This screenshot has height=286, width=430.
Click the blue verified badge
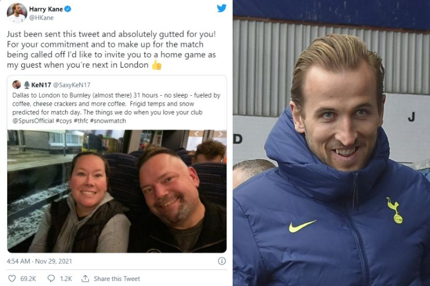pyautogui.click(x=68, y=9)
